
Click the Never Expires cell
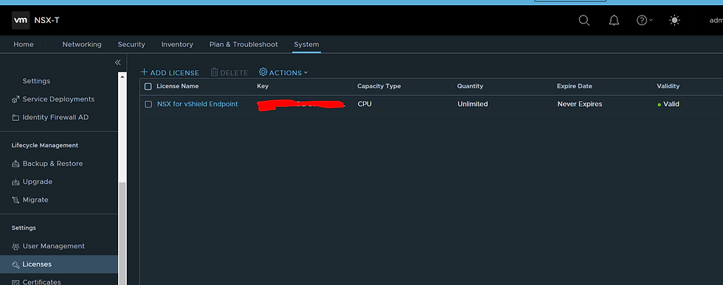tap(580, 104)
